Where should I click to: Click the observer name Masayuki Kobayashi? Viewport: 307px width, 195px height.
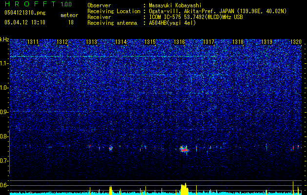[x=175, y=5]
